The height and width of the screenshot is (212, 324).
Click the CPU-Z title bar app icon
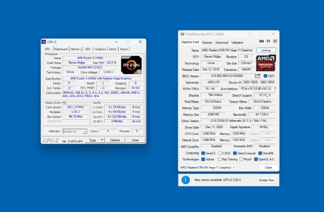click(x=44, y=42)
